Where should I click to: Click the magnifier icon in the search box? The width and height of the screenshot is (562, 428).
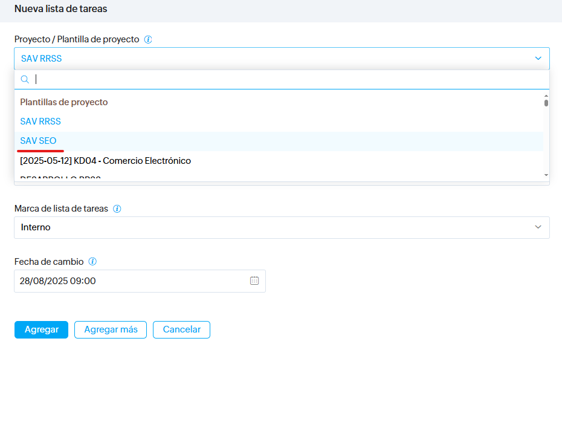25,79
